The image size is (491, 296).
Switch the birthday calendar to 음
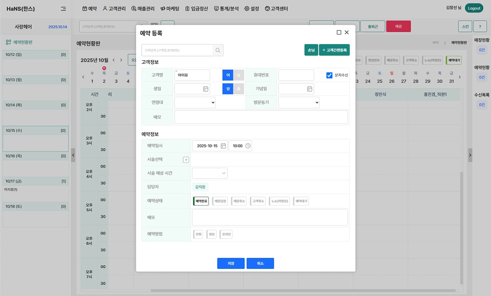[x=238, y=89]
